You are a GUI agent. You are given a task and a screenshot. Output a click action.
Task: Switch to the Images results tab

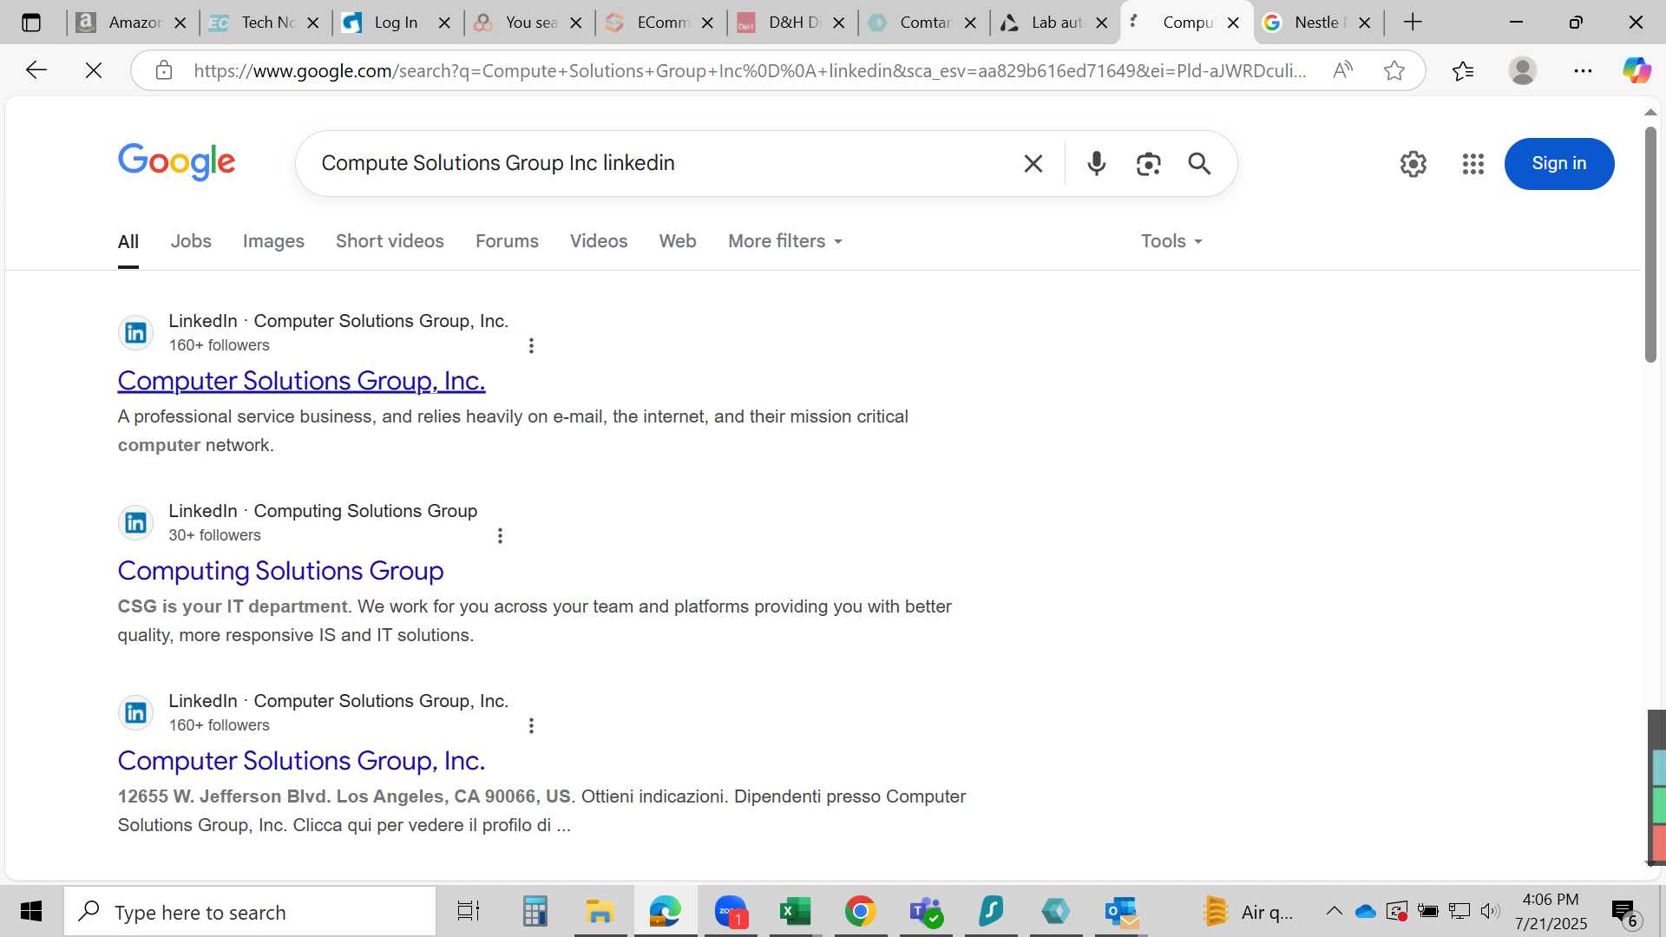point(273,241)
